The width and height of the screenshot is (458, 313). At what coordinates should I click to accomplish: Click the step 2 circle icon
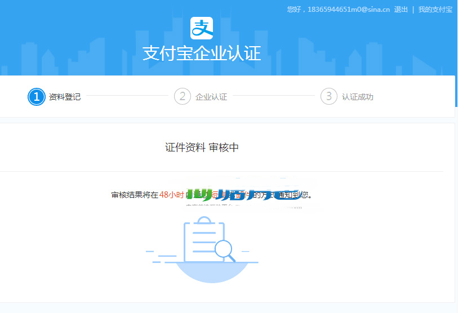[183, 96]
